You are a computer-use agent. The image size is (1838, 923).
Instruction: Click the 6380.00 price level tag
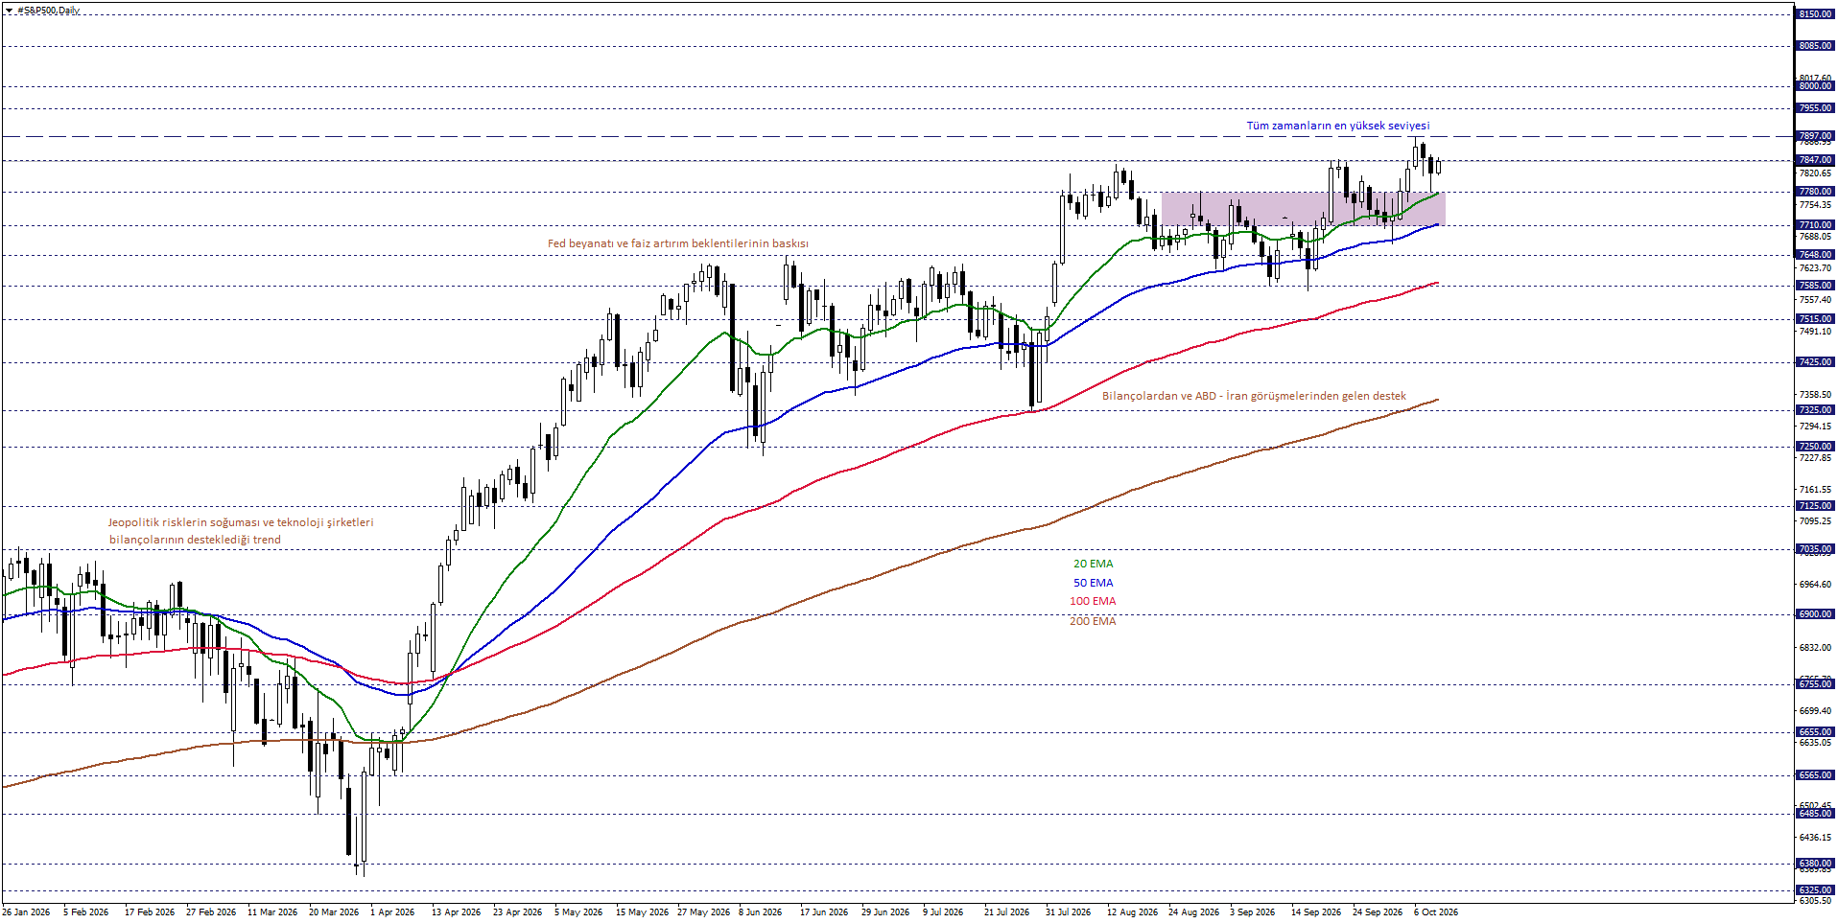(1815, 864)
